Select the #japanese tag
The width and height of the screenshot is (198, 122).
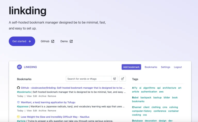[x=23, y=107]
